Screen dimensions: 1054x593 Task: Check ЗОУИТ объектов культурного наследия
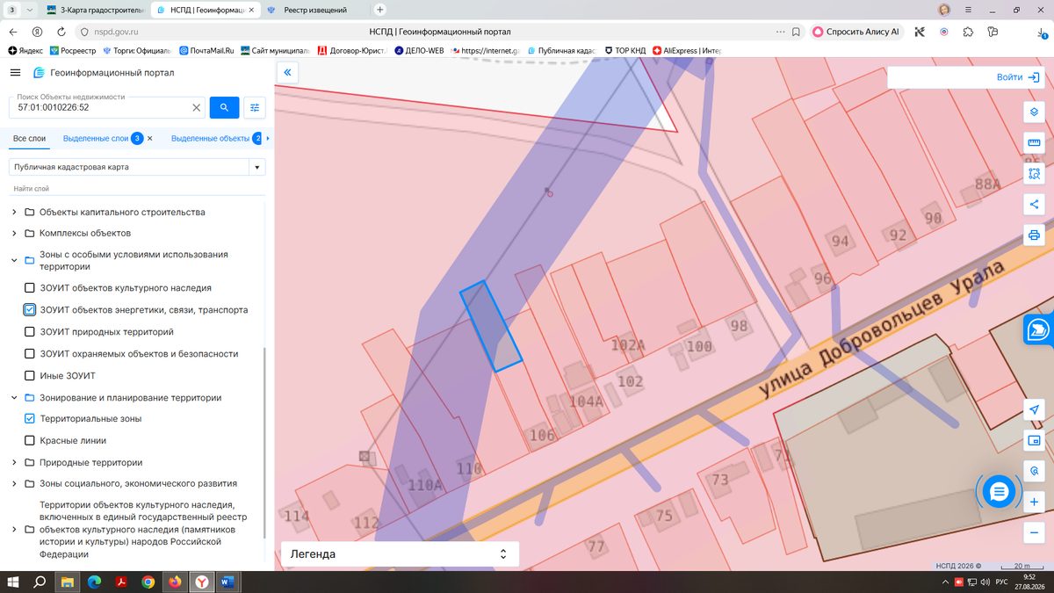pos(30,288)
